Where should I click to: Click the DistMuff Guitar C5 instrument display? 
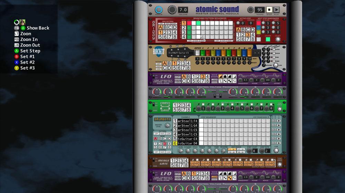[179, 53]
